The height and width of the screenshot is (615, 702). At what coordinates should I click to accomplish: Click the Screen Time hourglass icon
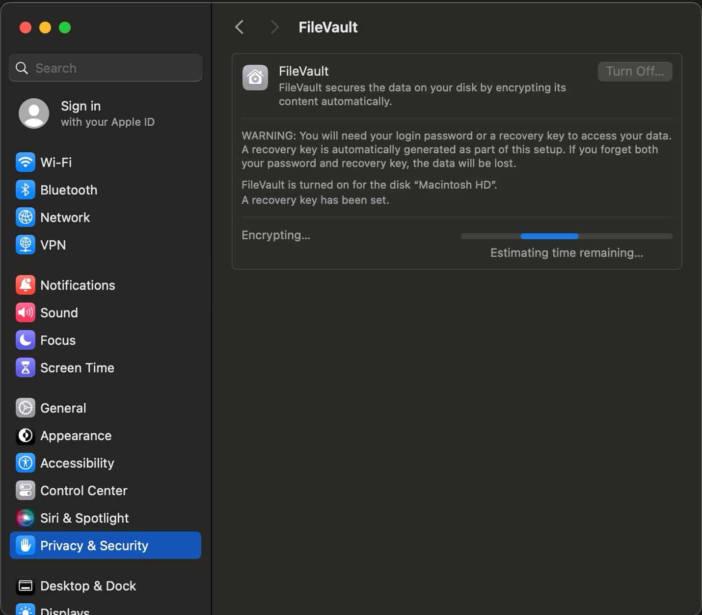[x=26, y=367]
